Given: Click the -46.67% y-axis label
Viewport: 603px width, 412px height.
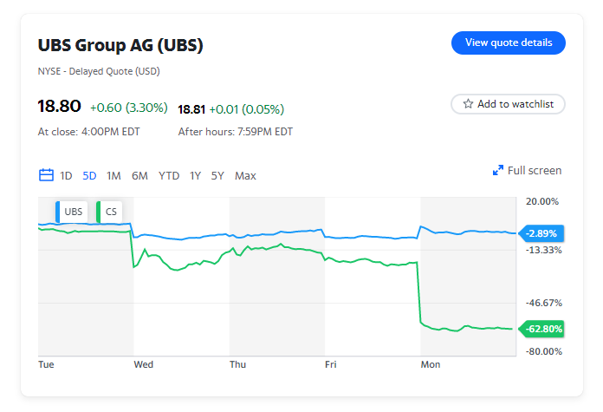Looking at the screenshot, I should [544, 303].
